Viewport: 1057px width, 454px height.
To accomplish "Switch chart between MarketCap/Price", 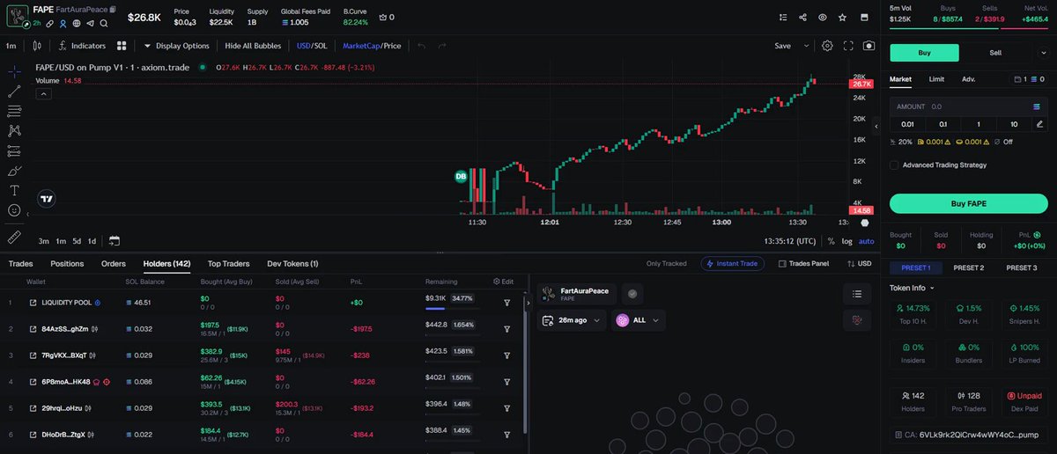I will tap(371, 46).
